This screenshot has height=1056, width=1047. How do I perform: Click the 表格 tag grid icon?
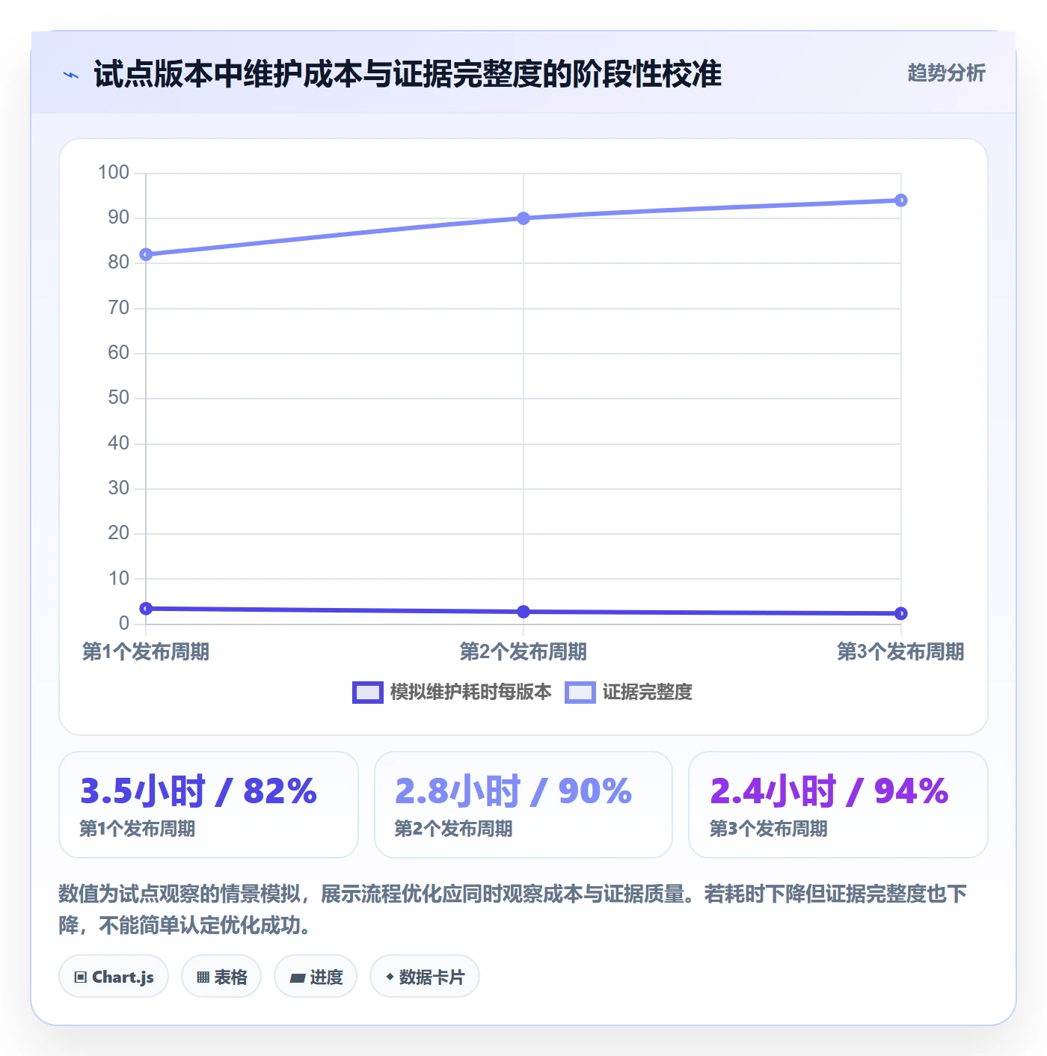(x=203, y=977)
